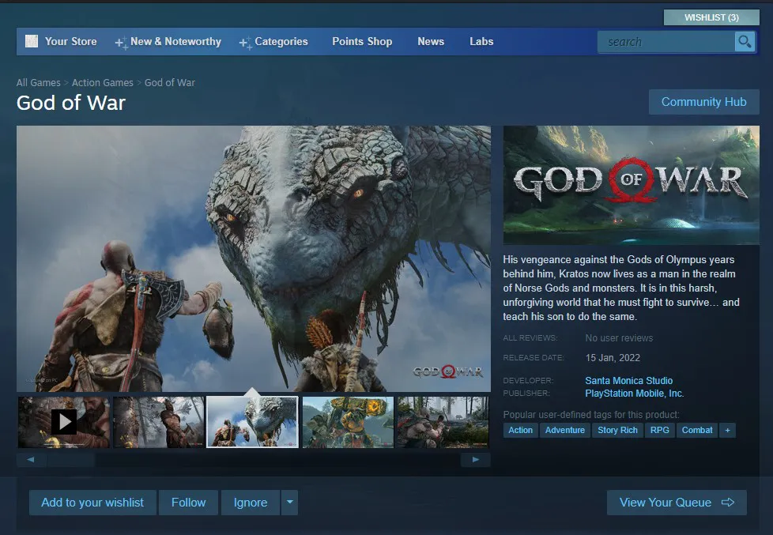Click the Follow button
Viewport: 773px width, 535px height.
pyautogui.click(x=188, y=502)
